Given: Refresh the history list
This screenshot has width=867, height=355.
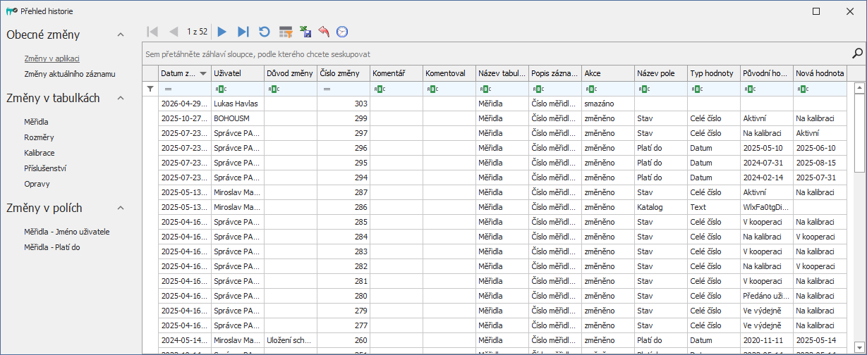Looking at the screenshot, I should tap(265, 32).
